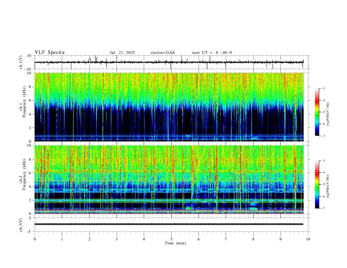Click time axis tick label "5"
The image size is (347, 268).
pyautogui.click(x=171, y=239)
